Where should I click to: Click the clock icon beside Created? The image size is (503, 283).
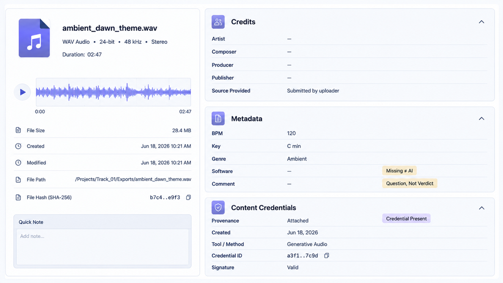point(18,146)
